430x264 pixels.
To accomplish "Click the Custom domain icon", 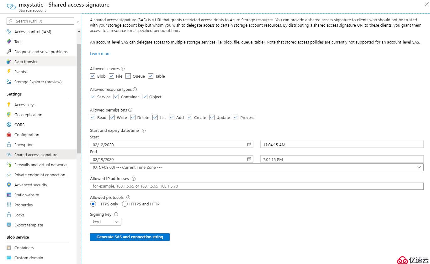I will (9, 258).
